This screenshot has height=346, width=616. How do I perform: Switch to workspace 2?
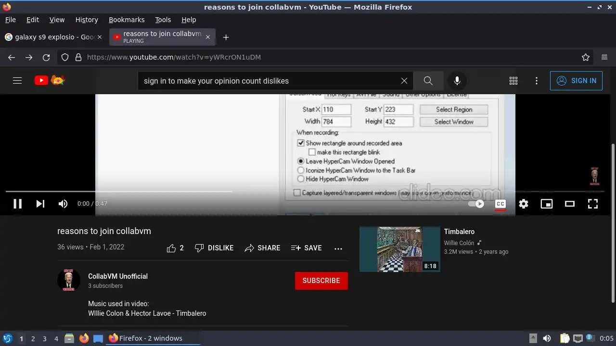click(x=33, y=339)
